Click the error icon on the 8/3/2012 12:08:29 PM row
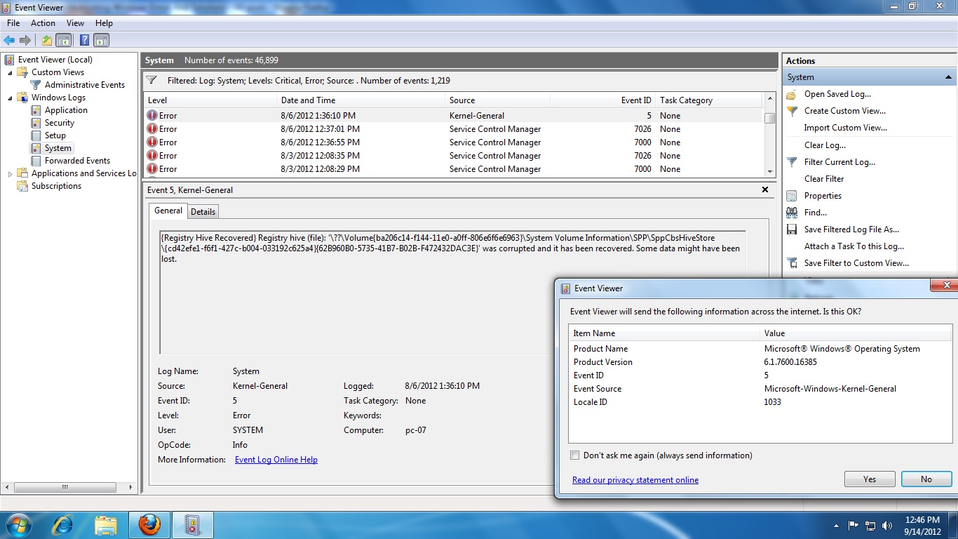 pyautogui.click(x=152, y=169)
